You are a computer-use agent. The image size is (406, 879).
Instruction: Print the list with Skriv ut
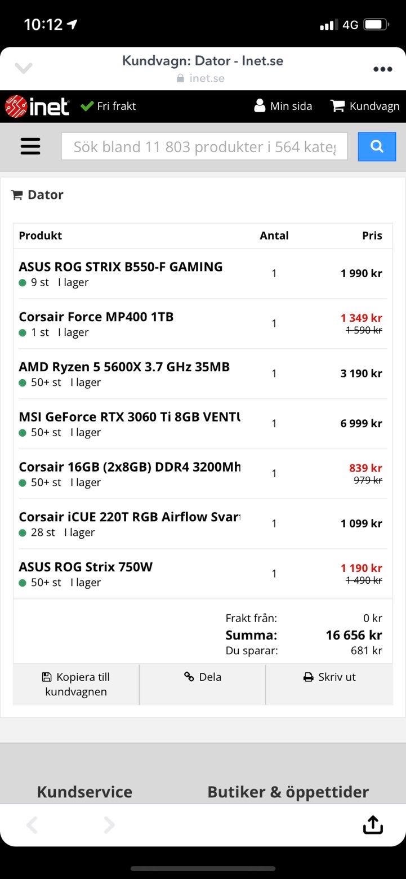coord(329,677)
